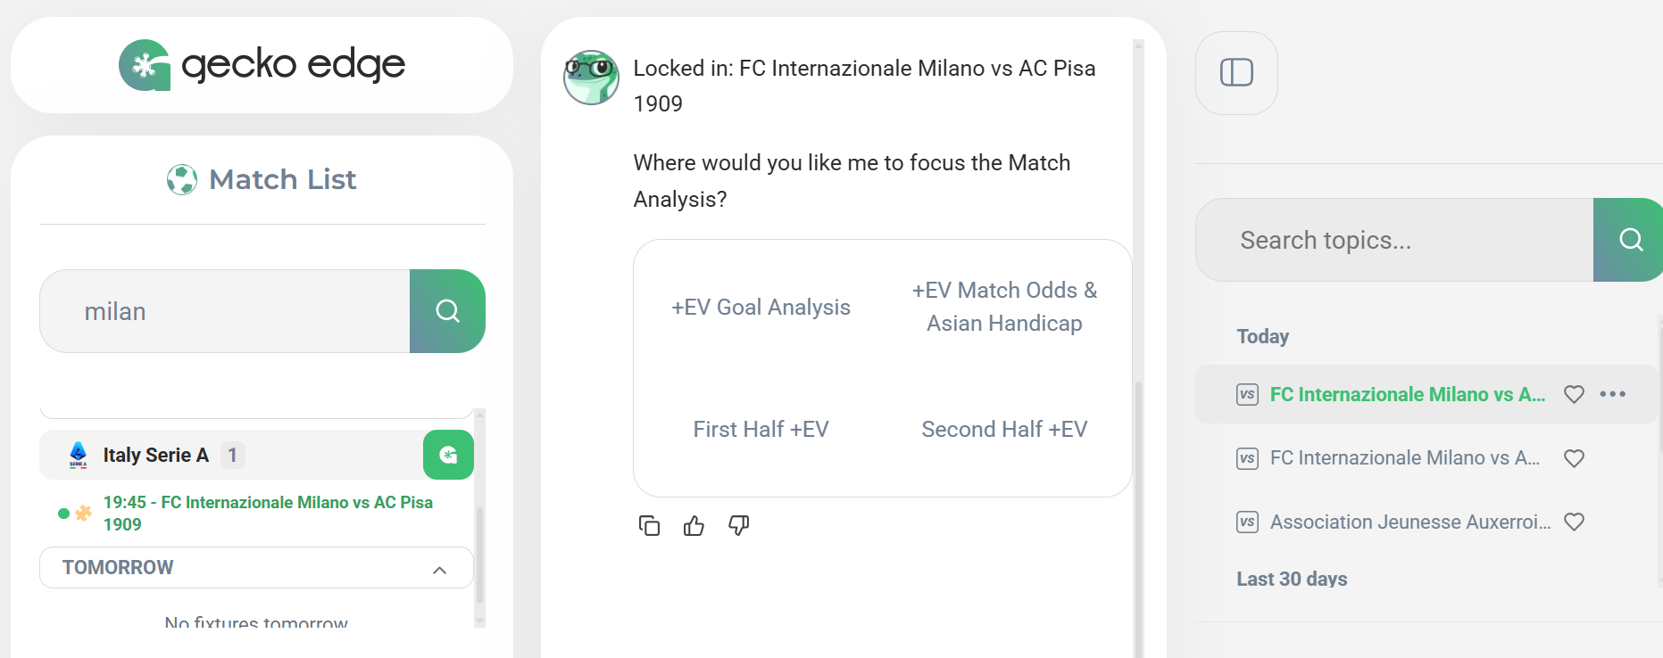This screenshot has width=1663, height=658.
Task: Copy the chat response
Action: (x=649, y=526)
